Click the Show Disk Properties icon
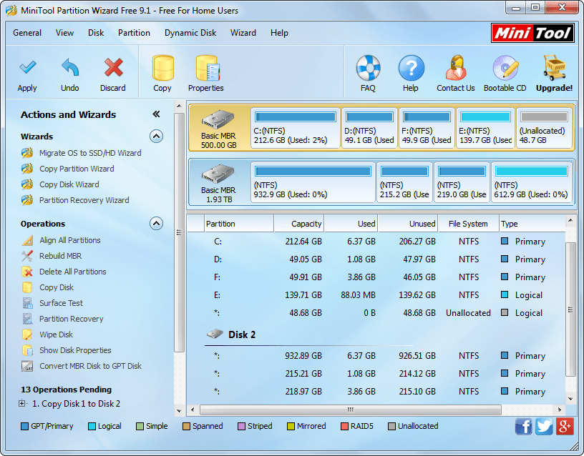The height and width of the screenshot is (456, 584). [27, 350]
